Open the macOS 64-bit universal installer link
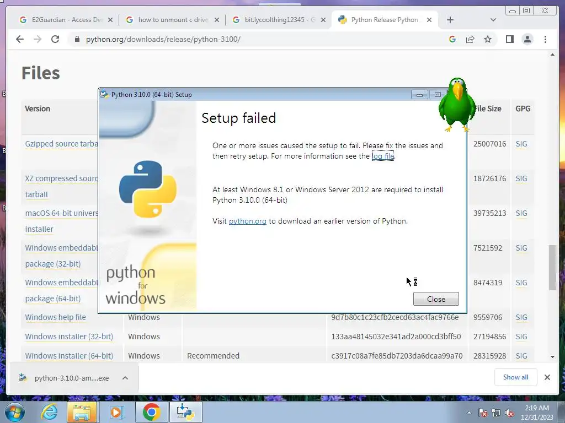This screenshot has height=423, width=565. 61,221
